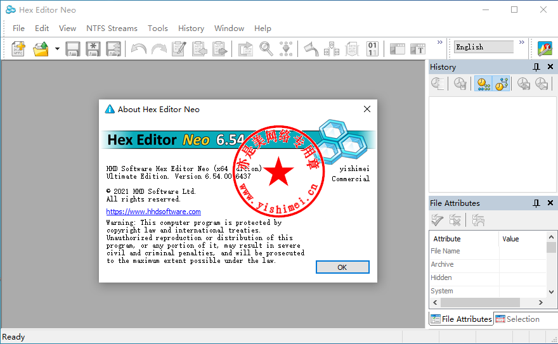Screen dimensions: 558x344
Task: Click the File Attributes scroll right arrow
Action: tap(540, 302)
